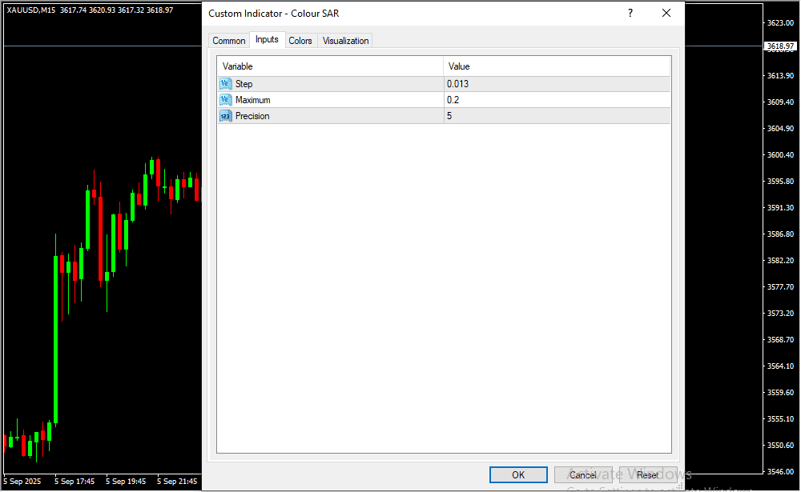Select the Precision value 5 cell
This screenshot has width=801, height=492.
(557, 116)
